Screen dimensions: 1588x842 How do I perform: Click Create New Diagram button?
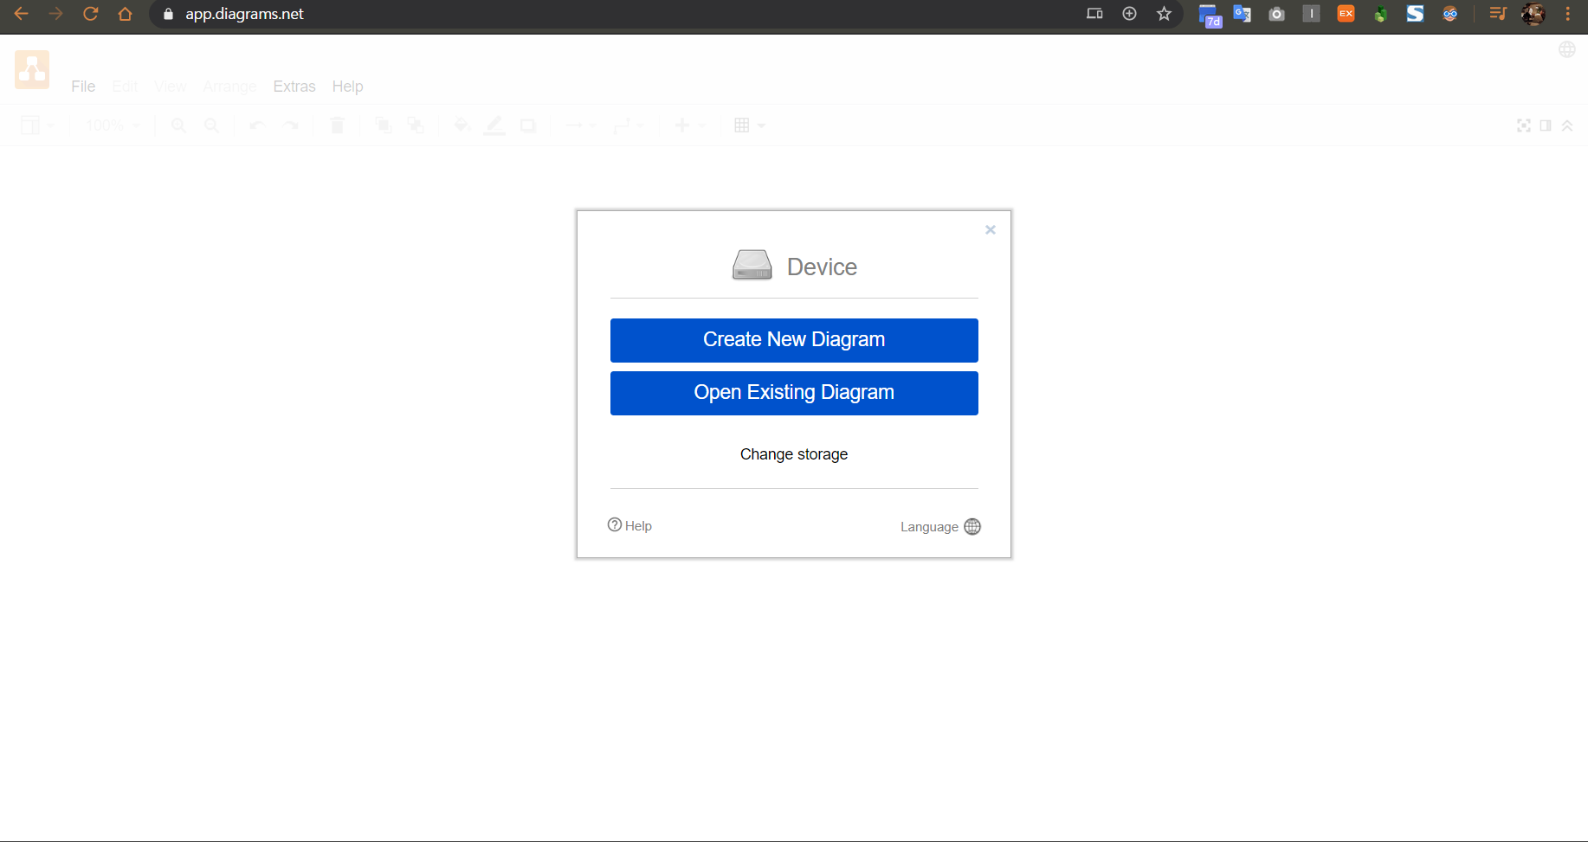(794, 340)
